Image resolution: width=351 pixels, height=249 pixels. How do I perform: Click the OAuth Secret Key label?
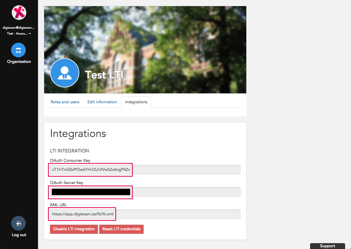(x=67, y=183)
